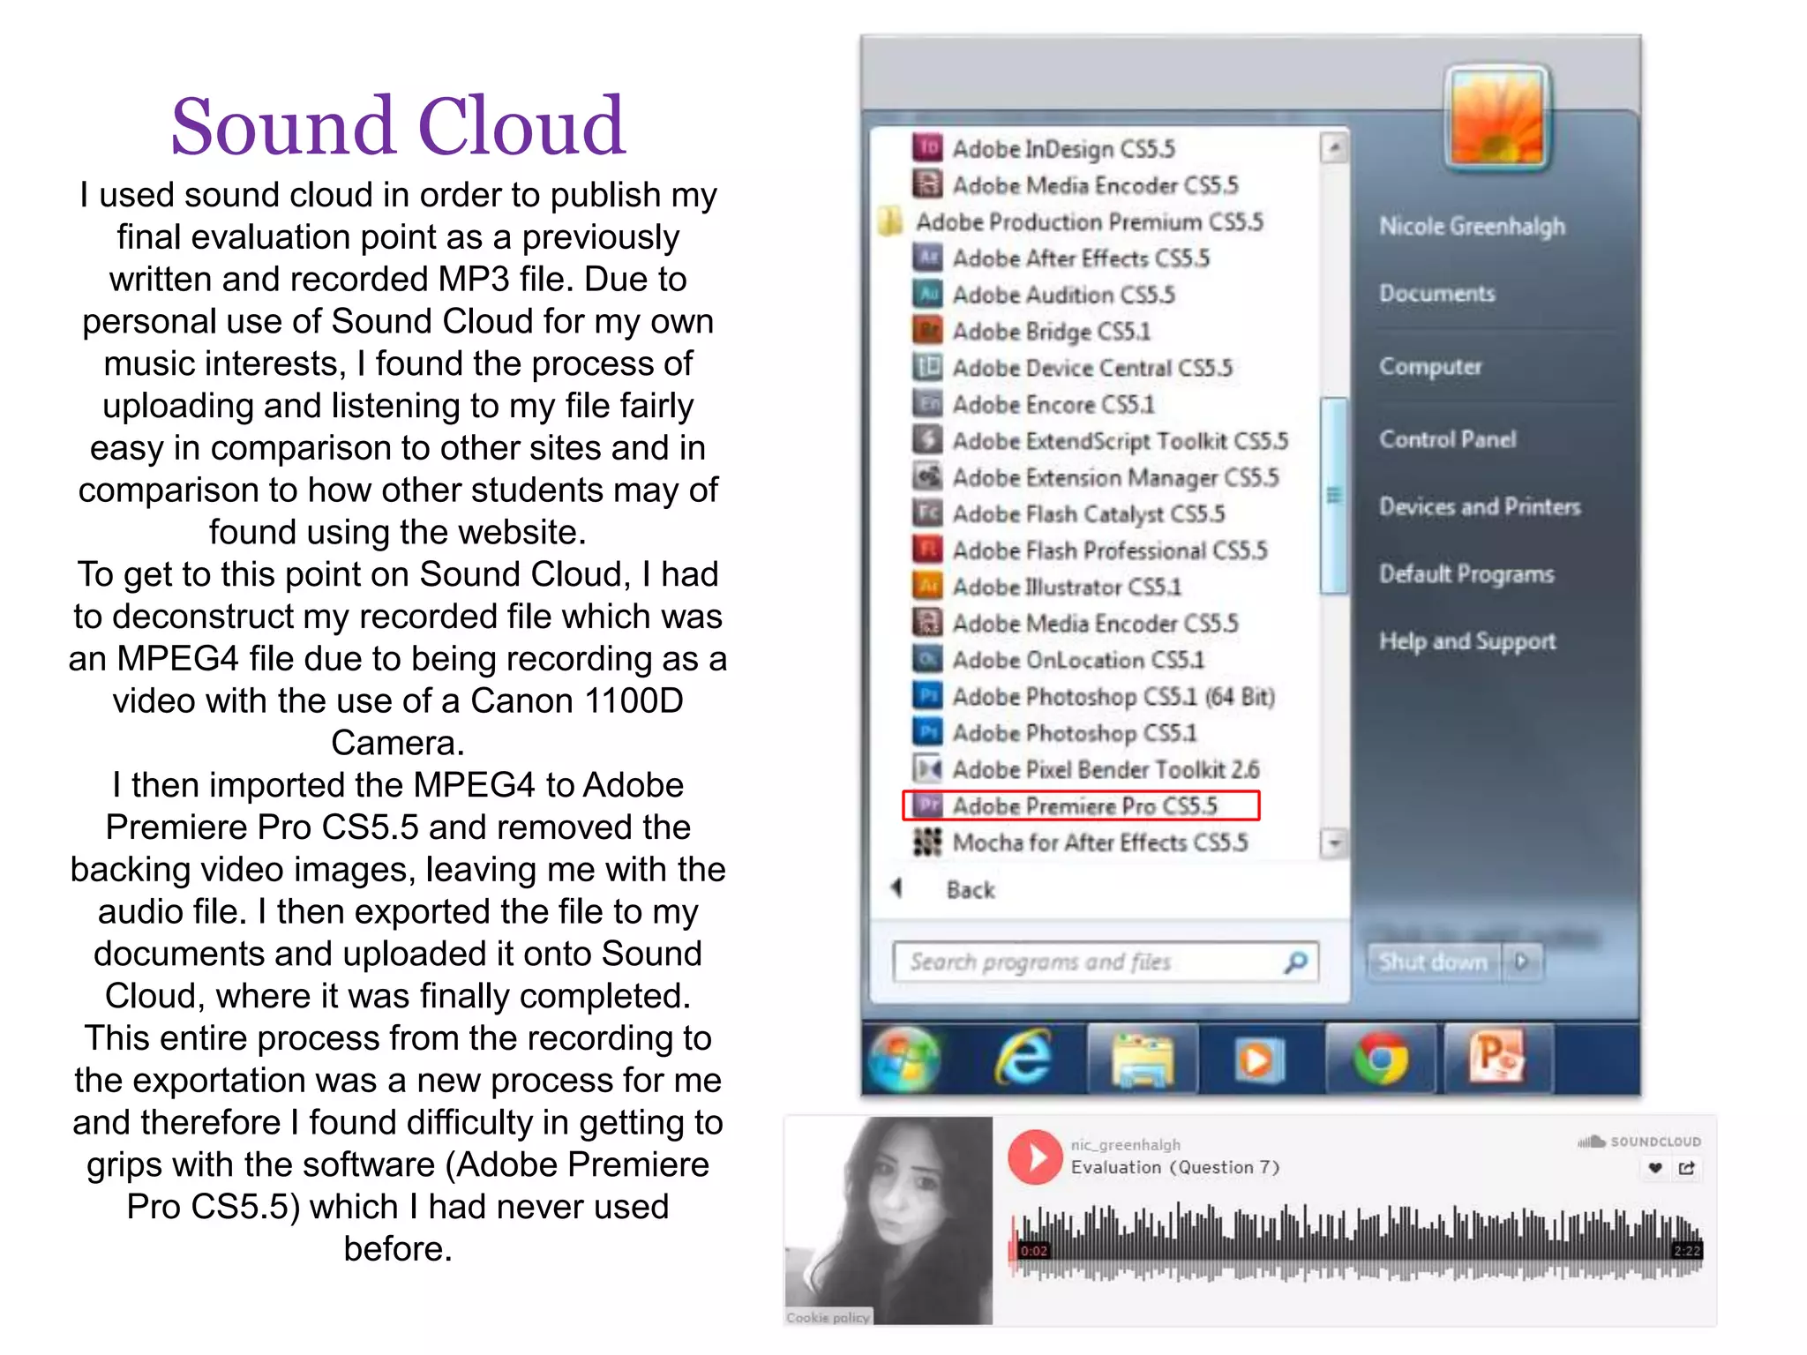Open Windows Explorer from taskbar
1807x1355 pixels.
point(1143,1059)
